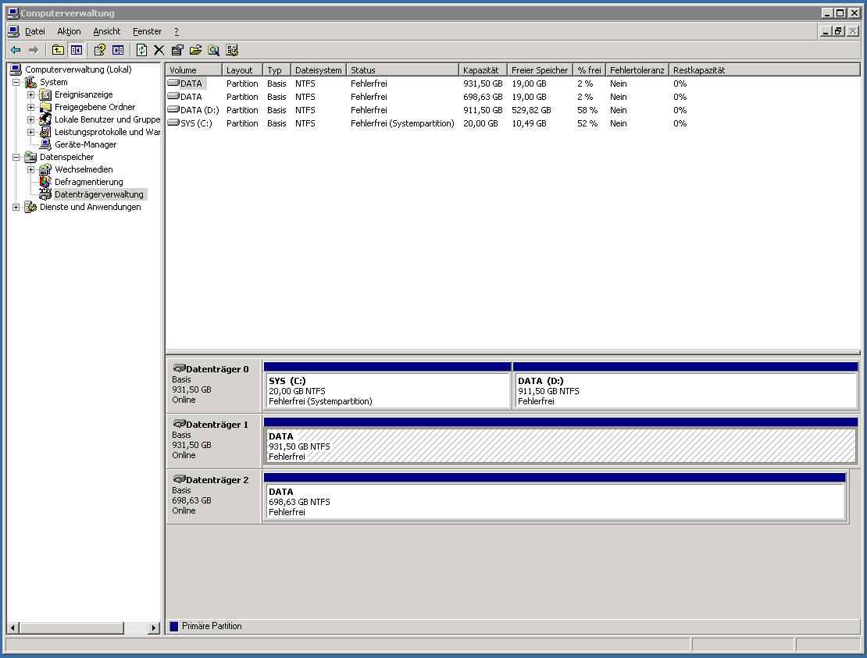
Task: Refresh the view with green arrows icon
Action: click(141, 50)
